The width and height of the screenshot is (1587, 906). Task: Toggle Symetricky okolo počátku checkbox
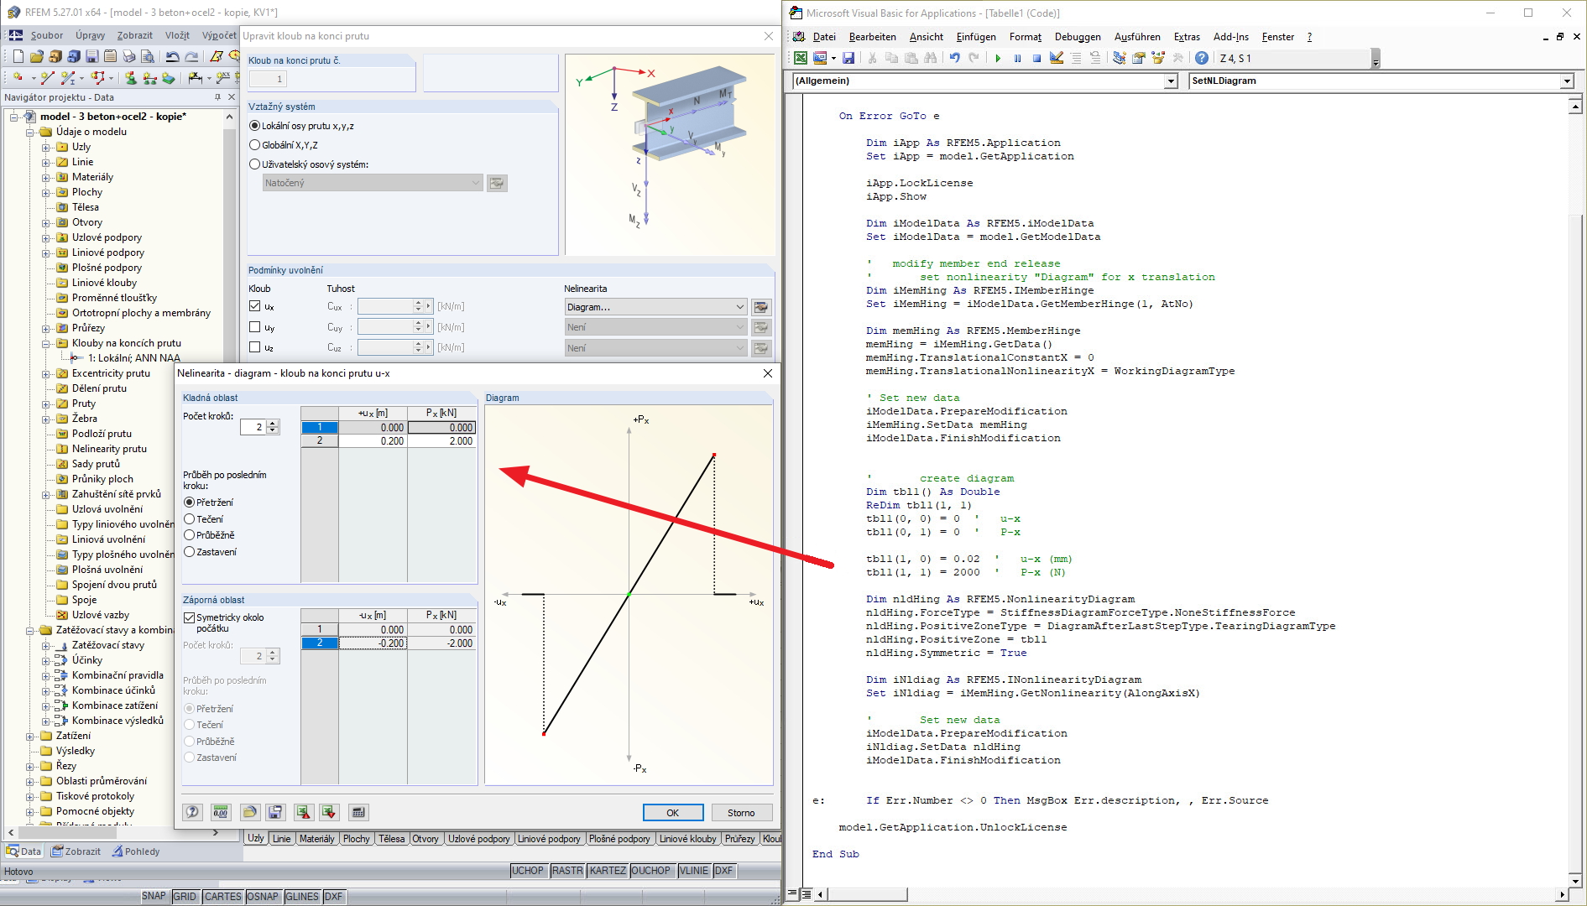pyautogui.click(x=190, y=617)
